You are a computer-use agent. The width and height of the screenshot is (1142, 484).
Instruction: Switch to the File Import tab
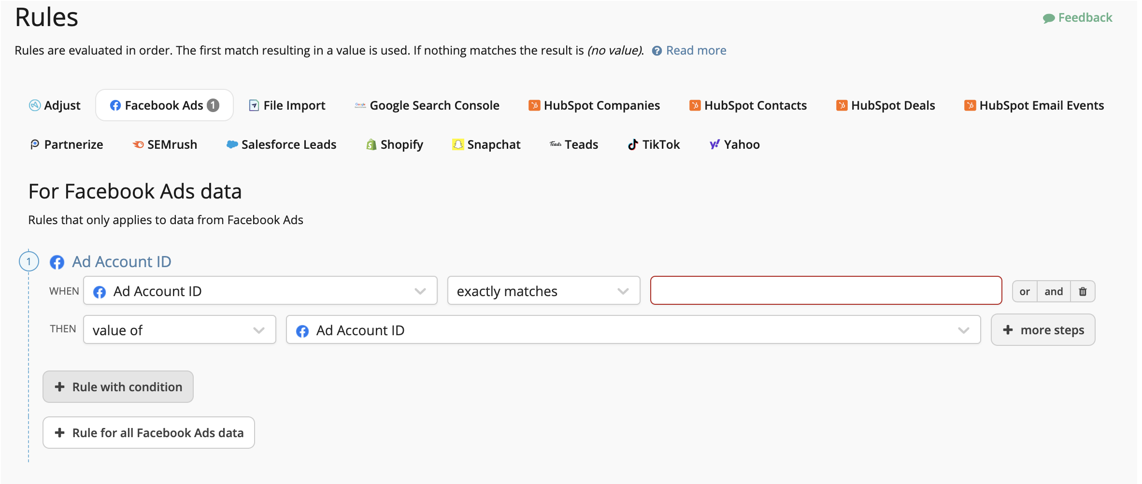click(287, 105)
